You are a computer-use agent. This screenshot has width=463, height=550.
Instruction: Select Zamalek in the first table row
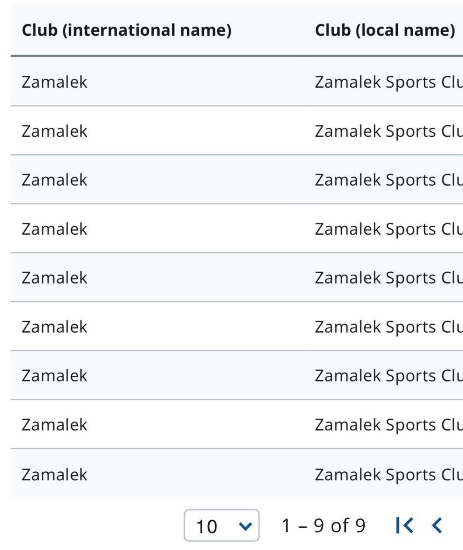55,82
